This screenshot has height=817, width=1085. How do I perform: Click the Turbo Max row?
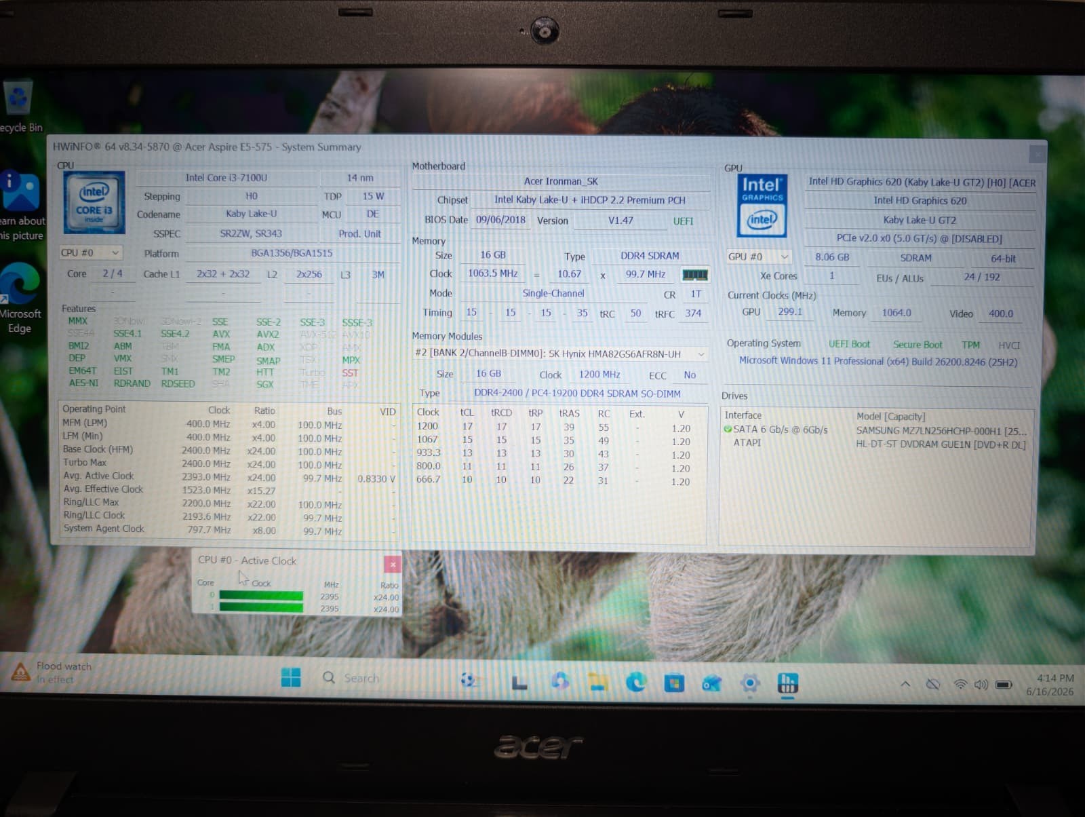pos(229,463)
